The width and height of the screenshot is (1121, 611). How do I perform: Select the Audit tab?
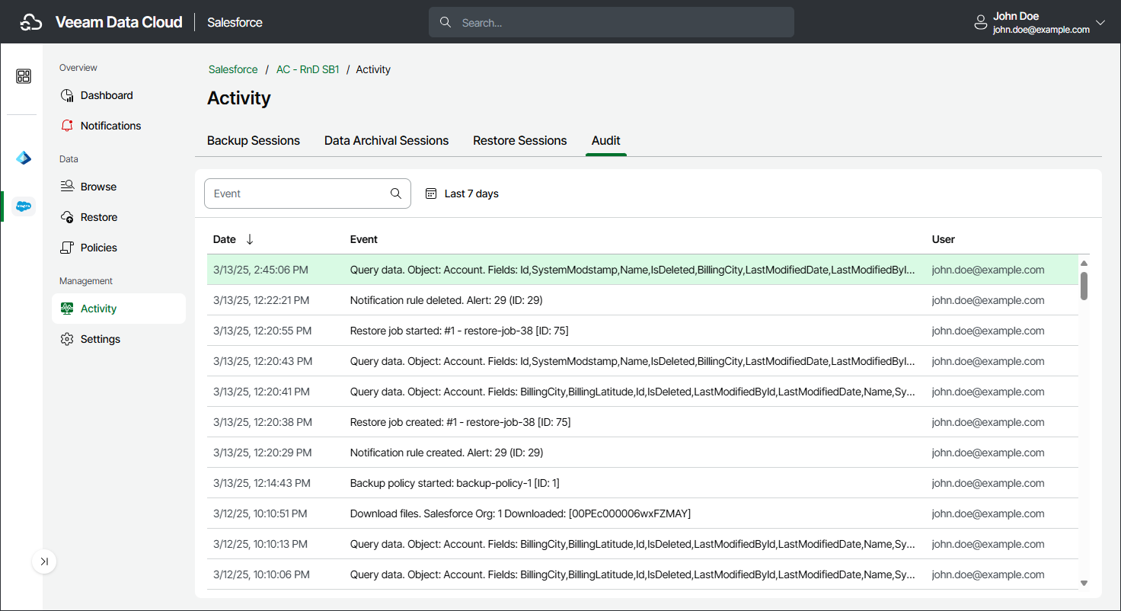606,140
